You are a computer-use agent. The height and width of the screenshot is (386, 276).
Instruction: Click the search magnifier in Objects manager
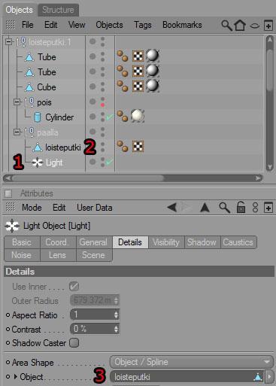(x=226, y=26)
